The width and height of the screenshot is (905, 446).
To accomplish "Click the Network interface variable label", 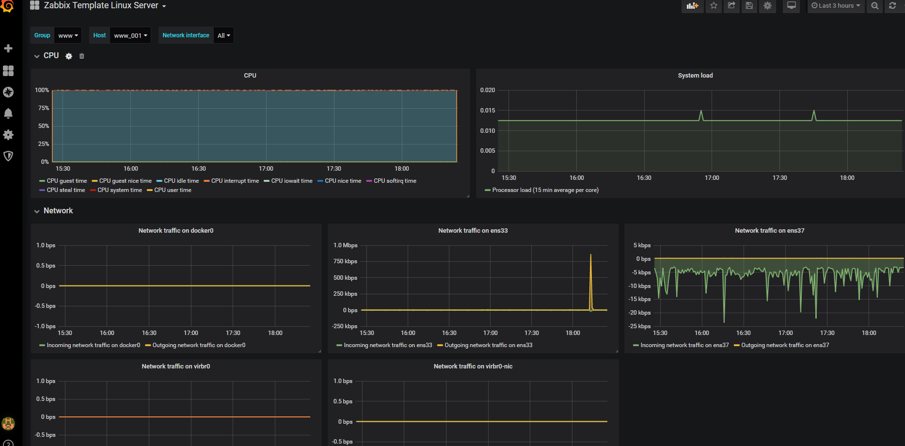I will pyautogui.click(x=186, y=35).
